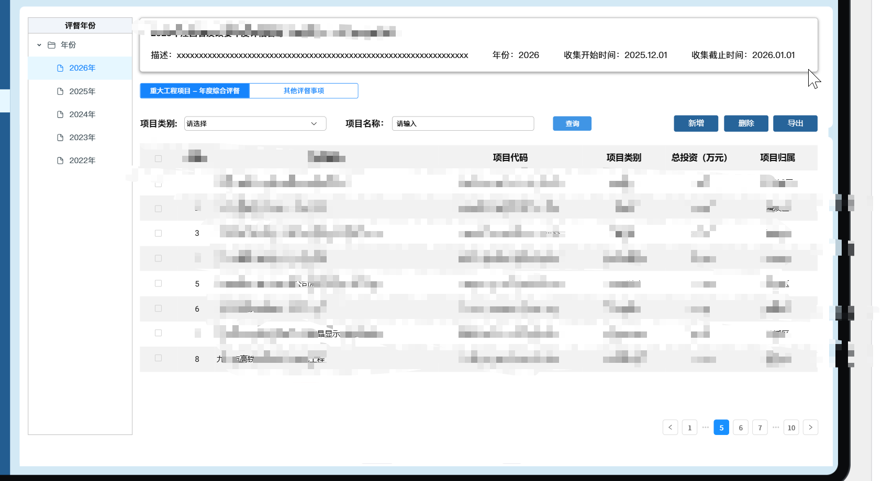
Task: Click the folder icon next to 年份
Action: coord(51,45)
